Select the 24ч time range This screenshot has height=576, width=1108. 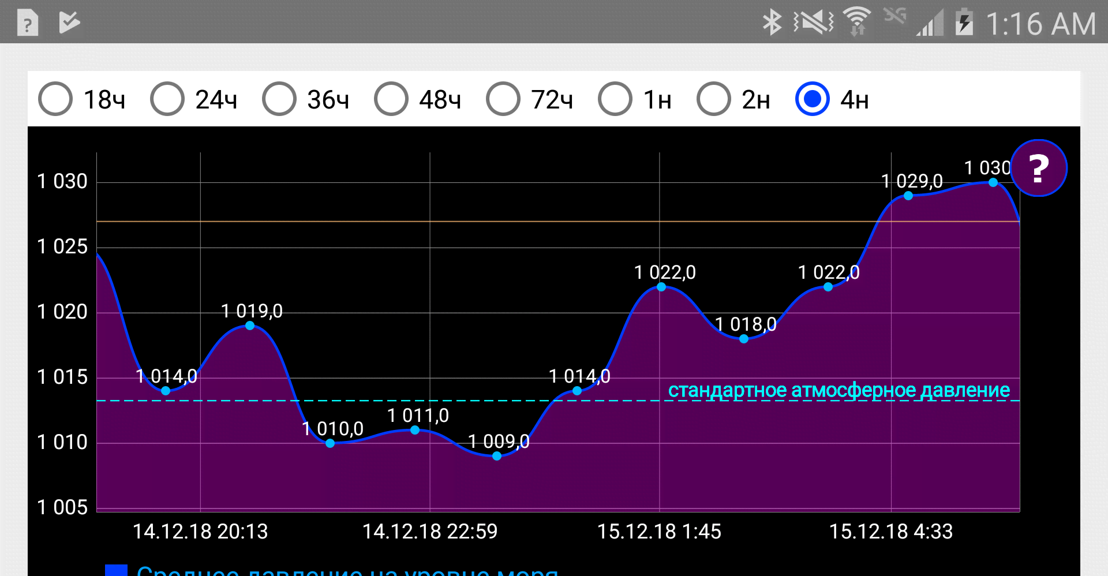point(193,99)
